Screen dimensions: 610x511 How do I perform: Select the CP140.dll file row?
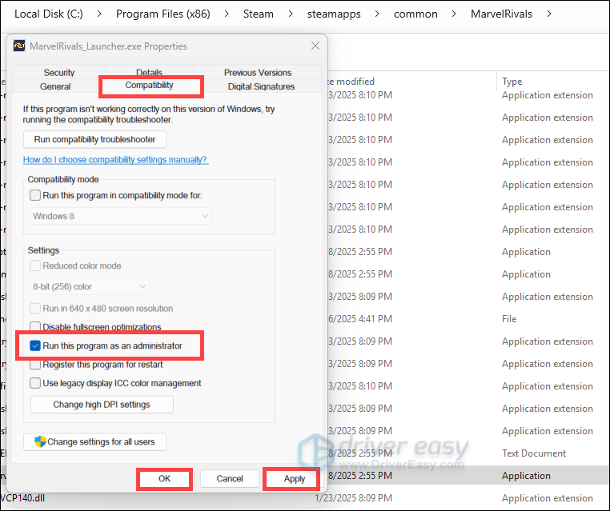305,498
